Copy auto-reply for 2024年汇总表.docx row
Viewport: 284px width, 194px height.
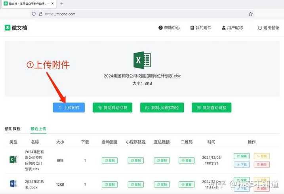(110, 184)
